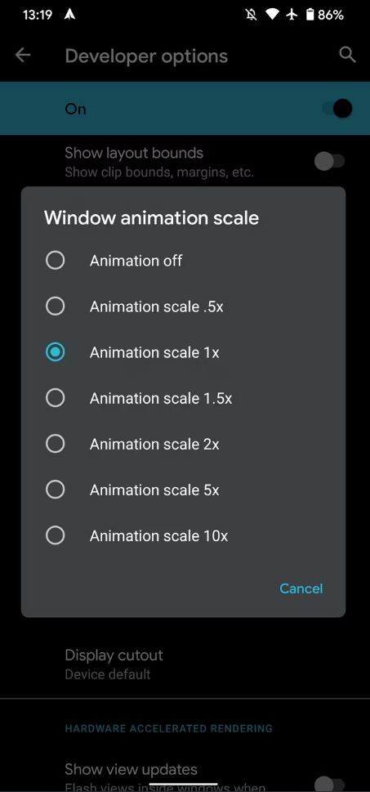Enable Show layout bounds switch
370x792 pixels.
coord(330,162)
